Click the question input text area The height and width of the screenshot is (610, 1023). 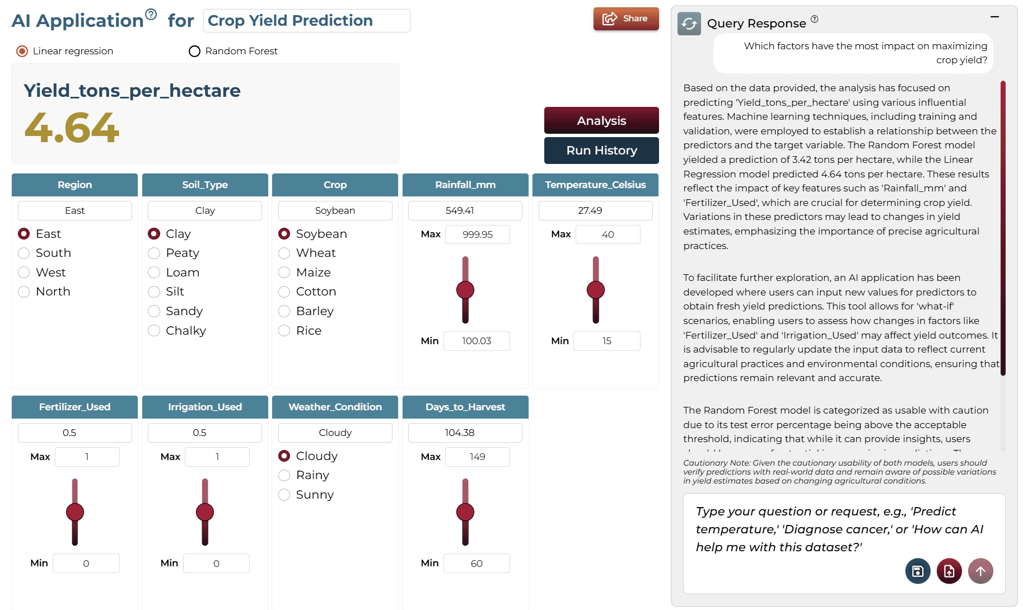(x=844, y=529)
